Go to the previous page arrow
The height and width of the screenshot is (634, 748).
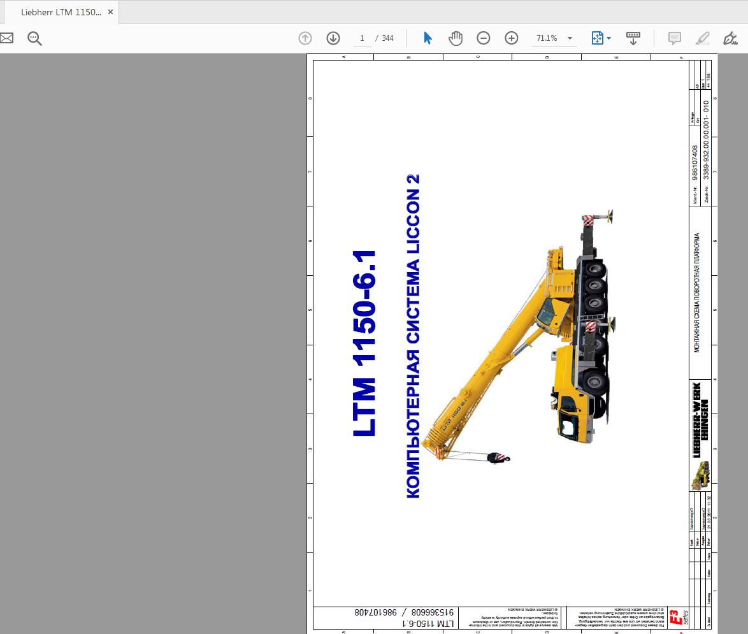(x=305, y=38)
